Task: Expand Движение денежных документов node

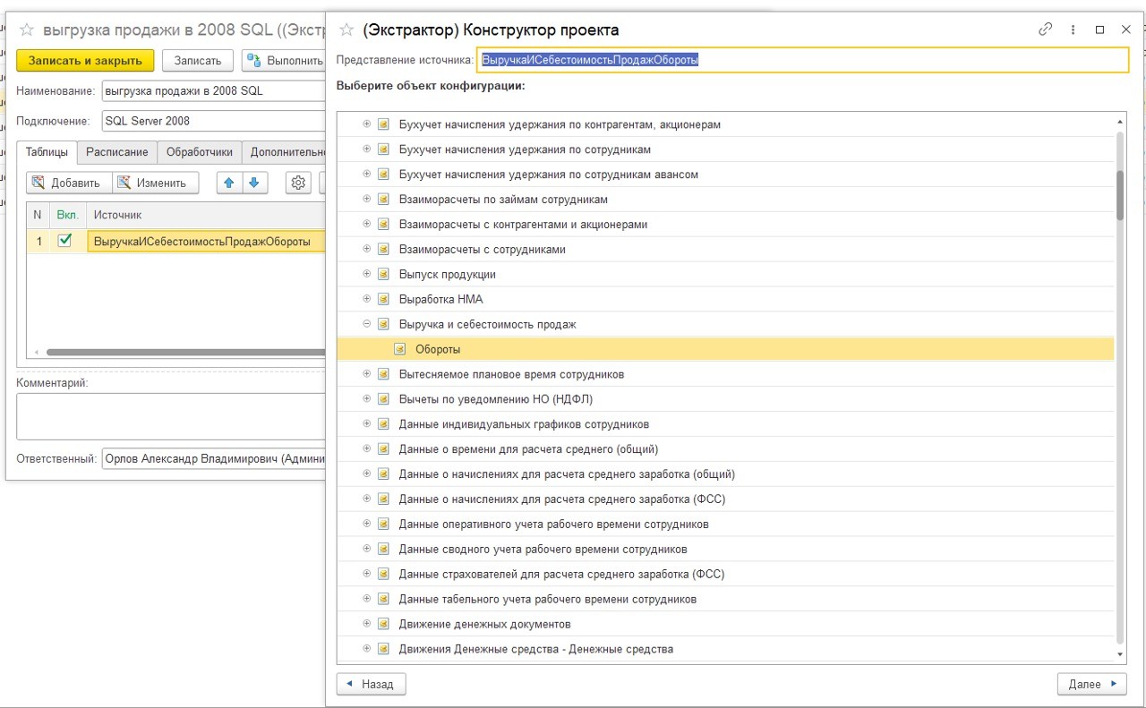Action: point(366,624)
